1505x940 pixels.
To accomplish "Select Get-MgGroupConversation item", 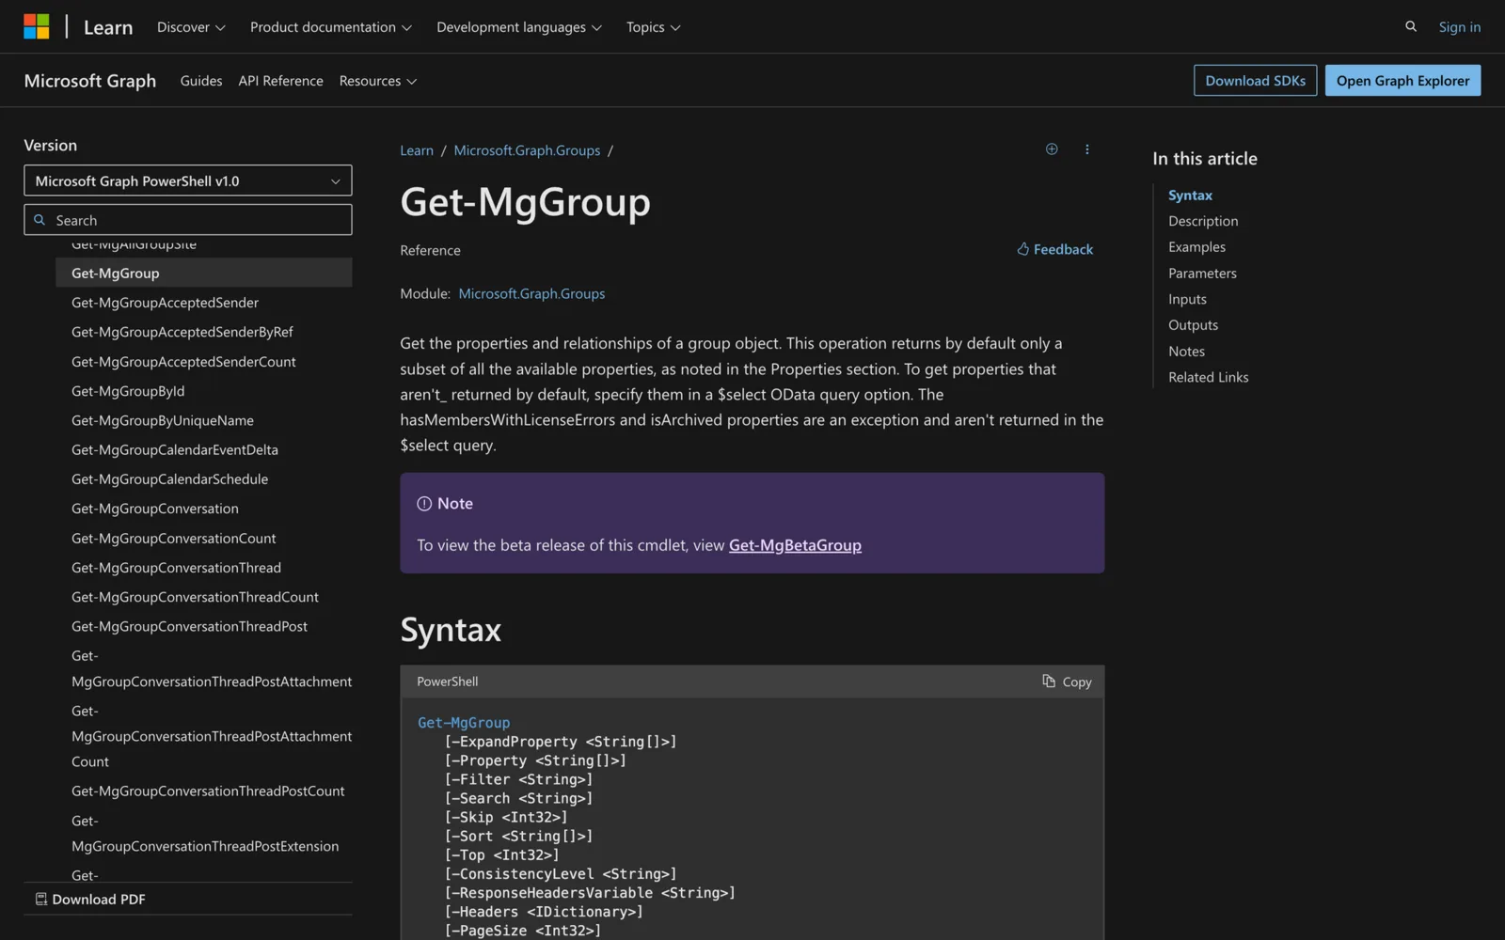I will click(x=155, y=509).
